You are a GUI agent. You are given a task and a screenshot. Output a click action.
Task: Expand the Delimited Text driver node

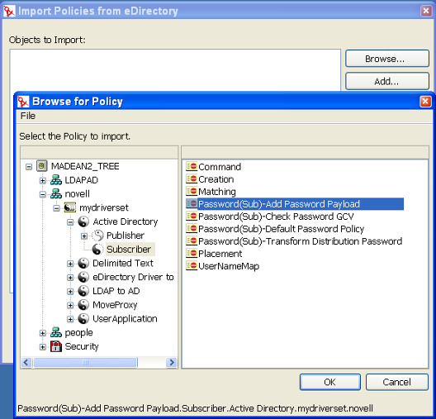(x=70, y=264)
